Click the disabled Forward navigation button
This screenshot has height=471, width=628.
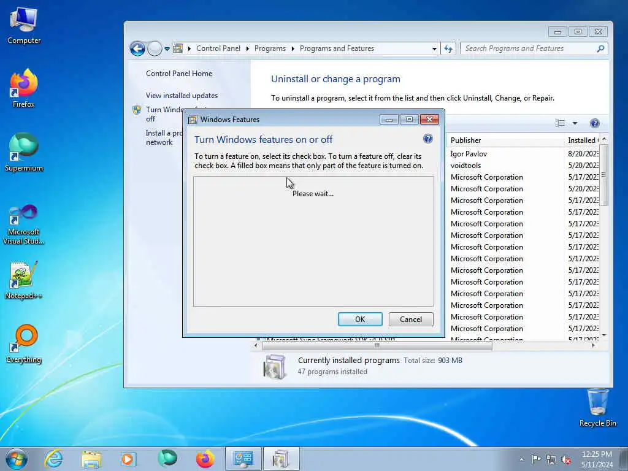pos(155,48)
